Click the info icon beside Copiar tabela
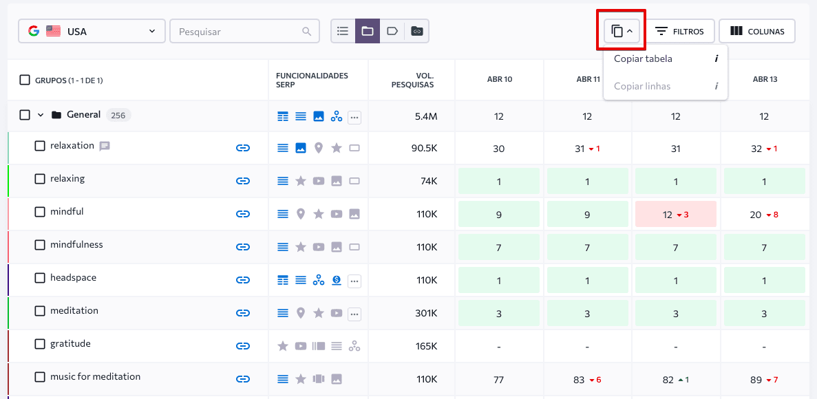817x399 pixels. pyautogui.click(x=717, y=59)
